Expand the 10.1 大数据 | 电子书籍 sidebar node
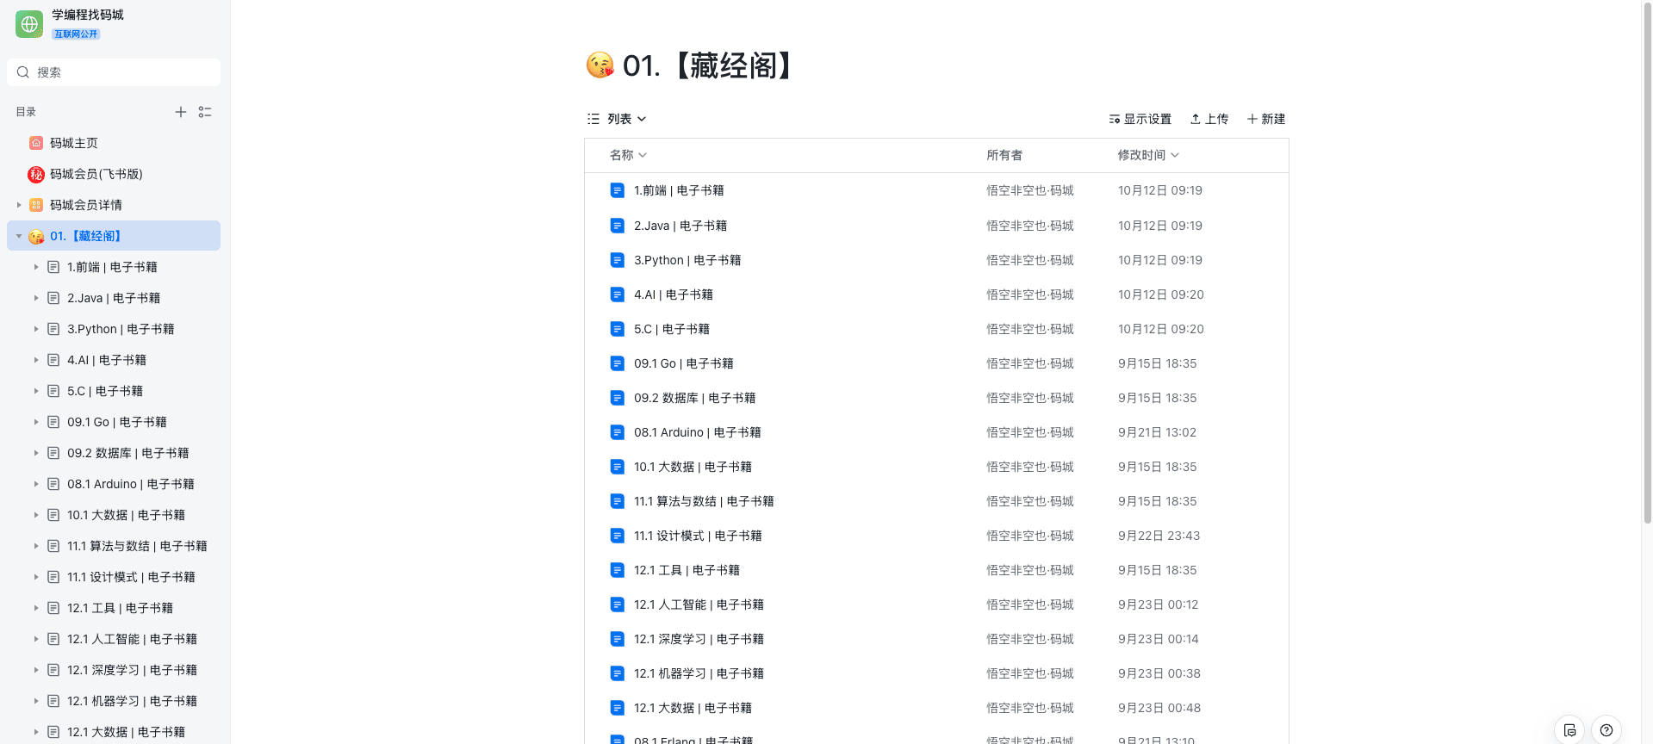Screen dimensions: 1653x744 [x=36, y=515]
